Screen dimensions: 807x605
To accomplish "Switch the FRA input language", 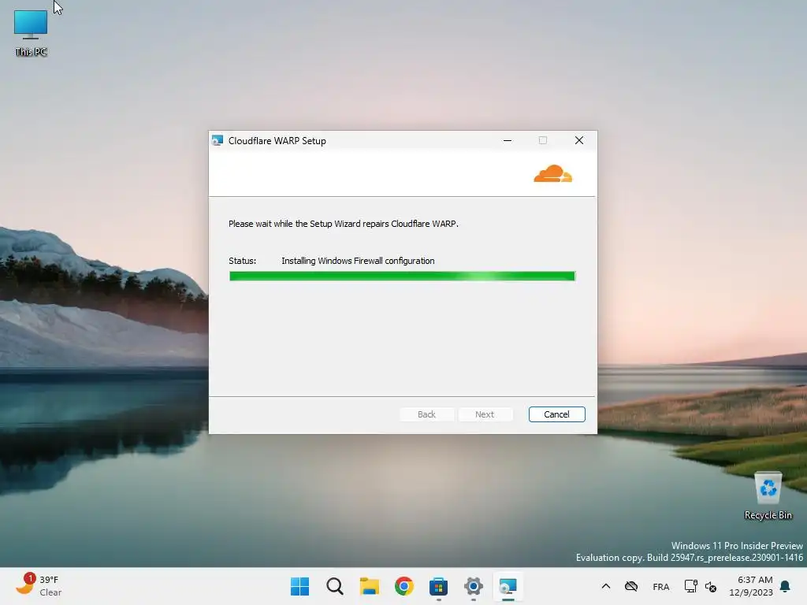I will click(x=661, y=586).
